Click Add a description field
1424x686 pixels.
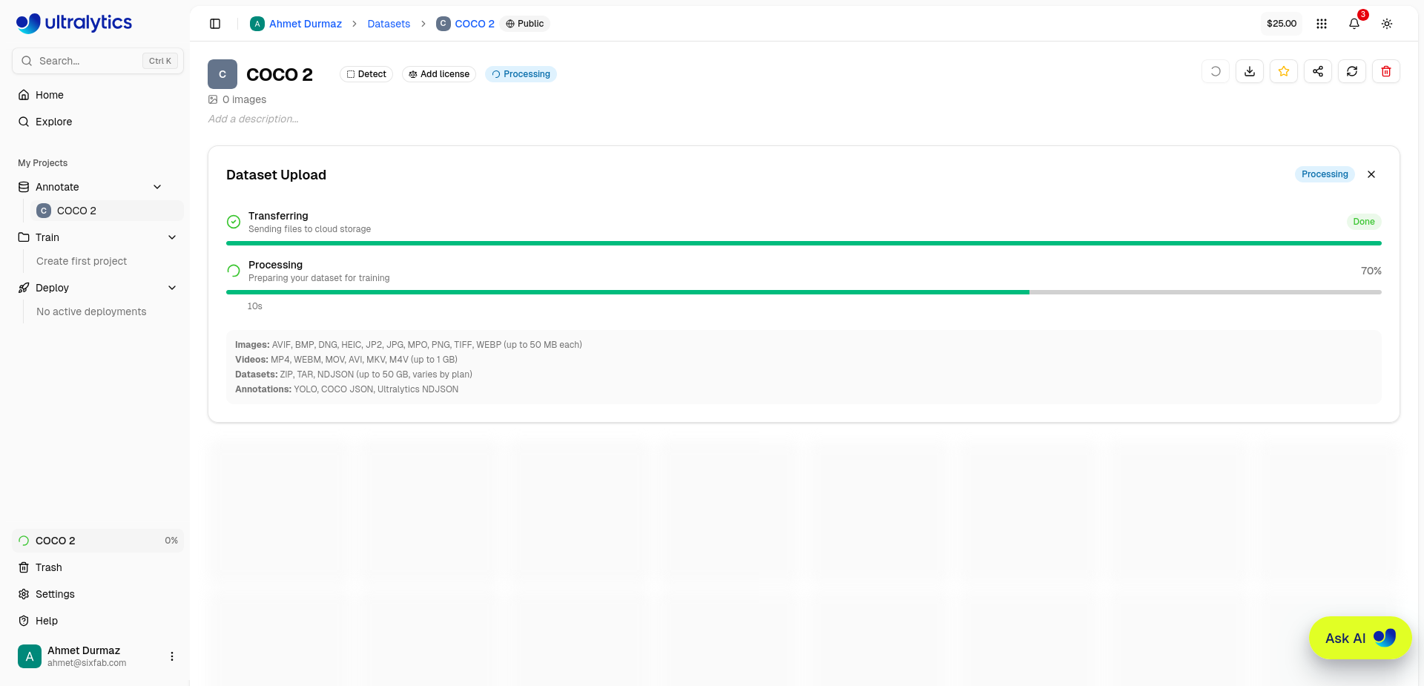coord(254,119)
